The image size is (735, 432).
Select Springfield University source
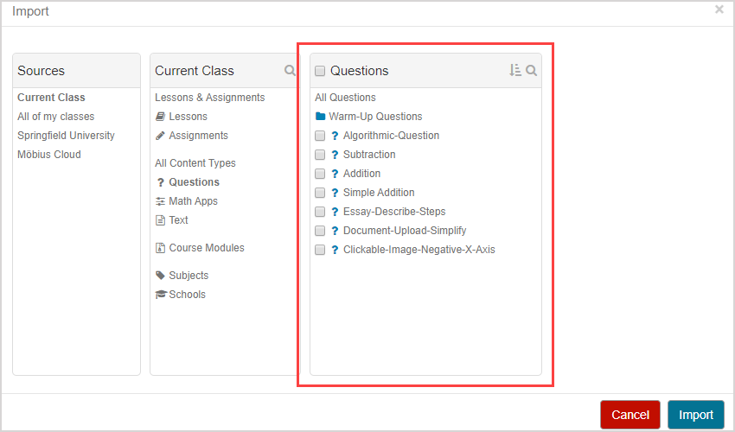66,136
